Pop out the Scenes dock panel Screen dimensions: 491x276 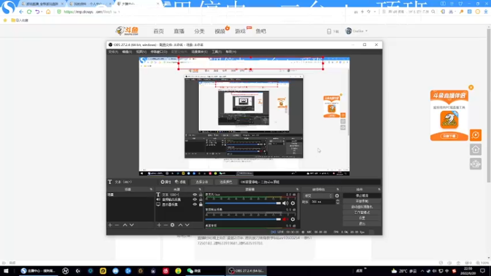coord(151,190)
